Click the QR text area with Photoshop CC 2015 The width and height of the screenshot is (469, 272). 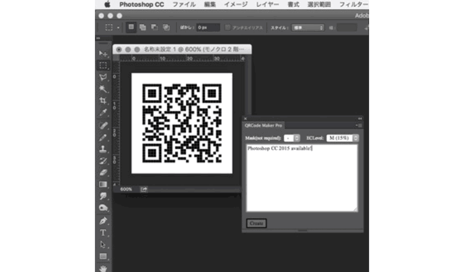tap(302, 178)
